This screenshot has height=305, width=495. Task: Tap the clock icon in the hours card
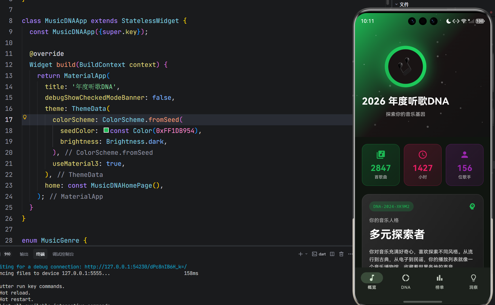[423, 154]
